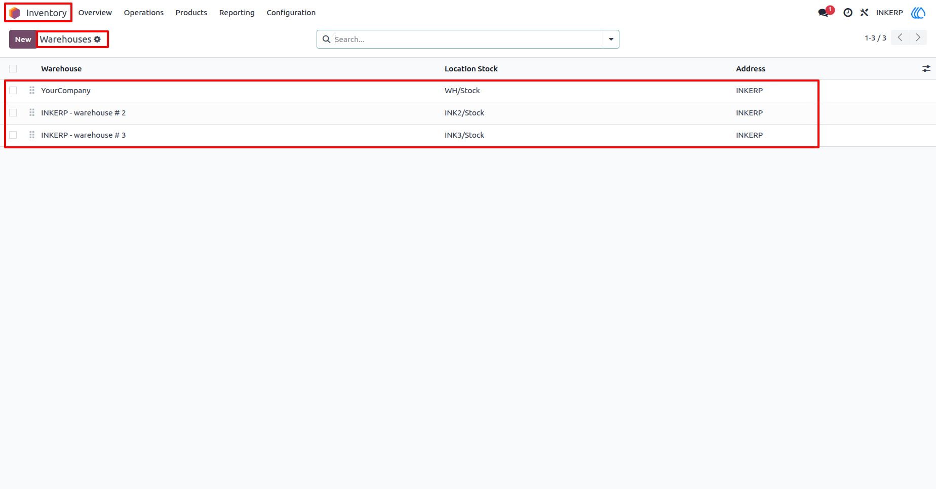
Task: Open the activities clock icon
Action: click(x=848, y=13)
